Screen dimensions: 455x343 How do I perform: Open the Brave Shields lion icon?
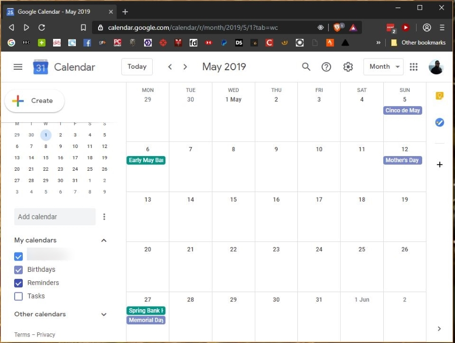point(338,28)
